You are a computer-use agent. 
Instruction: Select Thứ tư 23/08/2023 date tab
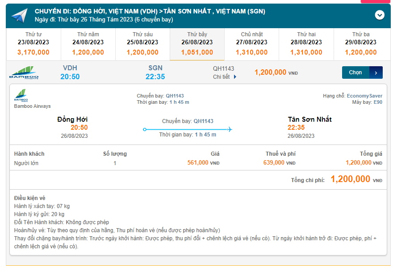coord(33,43)
